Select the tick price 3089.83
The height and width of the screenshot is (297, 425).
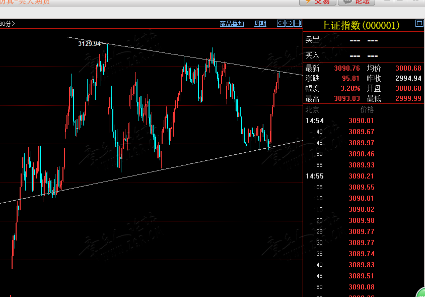tap(362, 265)
